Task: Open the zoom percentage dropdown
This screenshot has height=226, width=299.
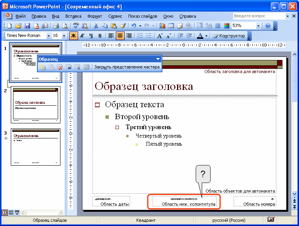Action: 258,26
